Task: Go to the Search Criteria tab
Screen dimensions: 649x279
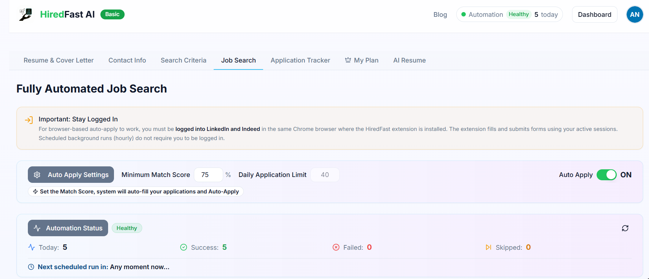Action: point(184,60)
